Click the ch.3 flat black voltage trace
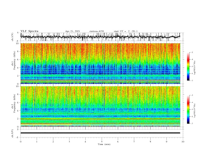206x159 pixels. [x=100, y=133]
